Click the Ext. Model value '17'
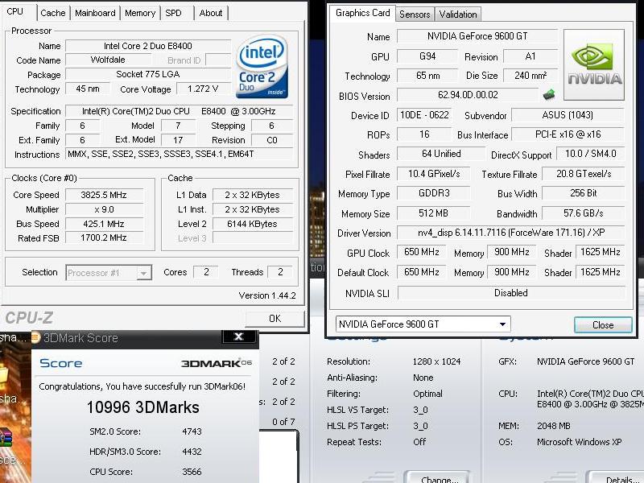This screenshot has width=644, height=483. pos(178,140)
